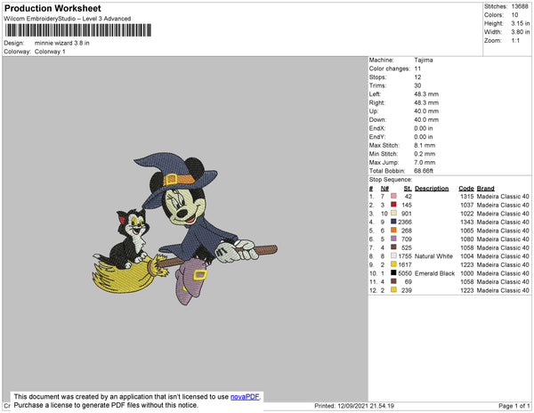Click the 'Production Worksheet' heading
This screenshot has height=413, width=534.
point(53,9)
